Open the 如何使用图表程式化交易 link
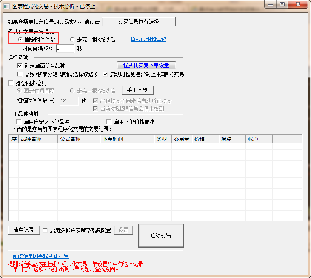 [x=41, y=256]
